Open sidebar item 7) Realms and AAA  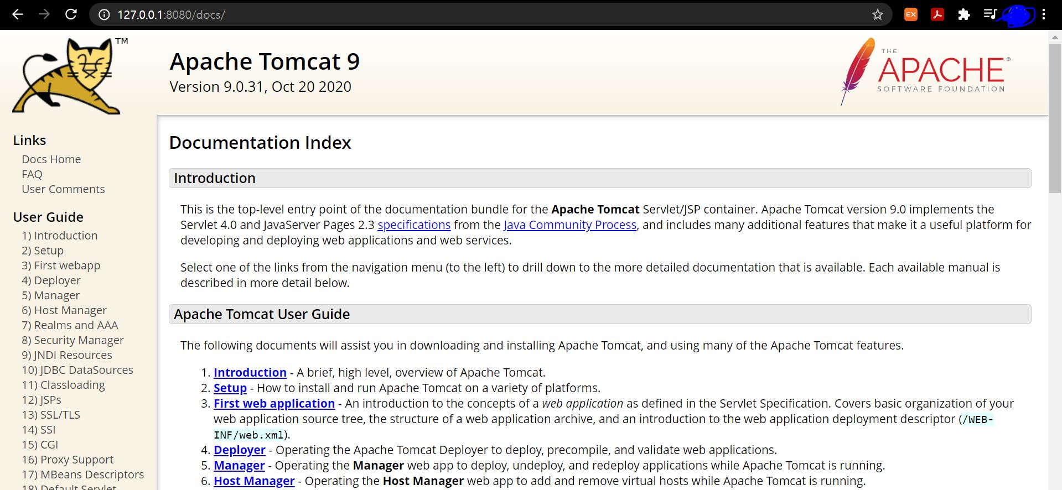click(x=70, y=325)
